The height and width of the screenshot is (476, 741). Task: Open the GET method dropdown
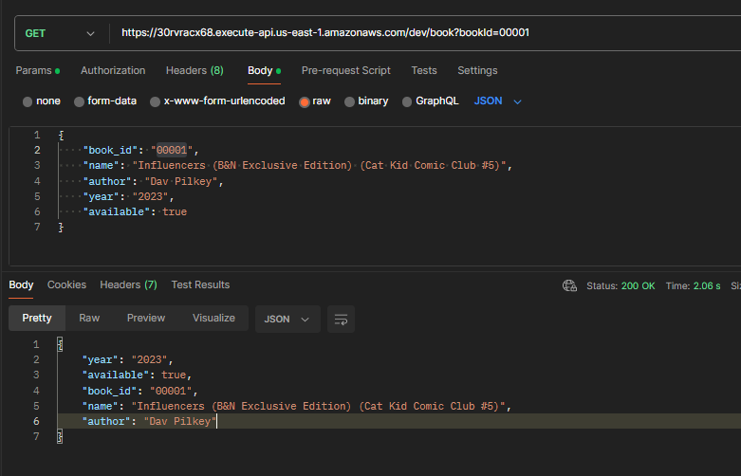click(60, 33)
